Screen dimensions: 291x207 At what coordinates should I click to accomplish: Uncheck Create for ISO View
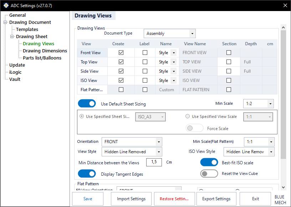pos(121,81)
